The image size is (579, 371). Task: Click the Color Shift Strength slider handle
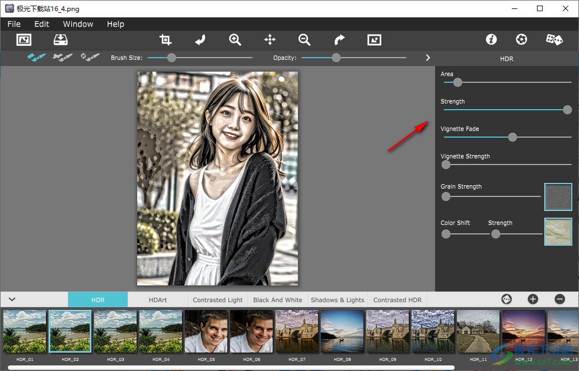(x=496, y=234)
